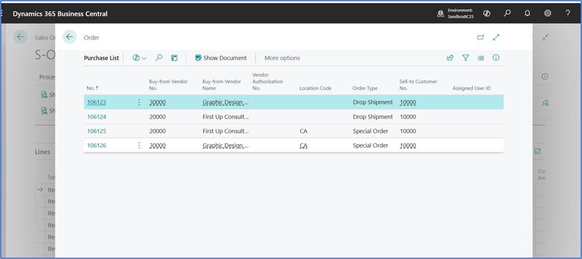Change the list layout view

click(481, 58)
